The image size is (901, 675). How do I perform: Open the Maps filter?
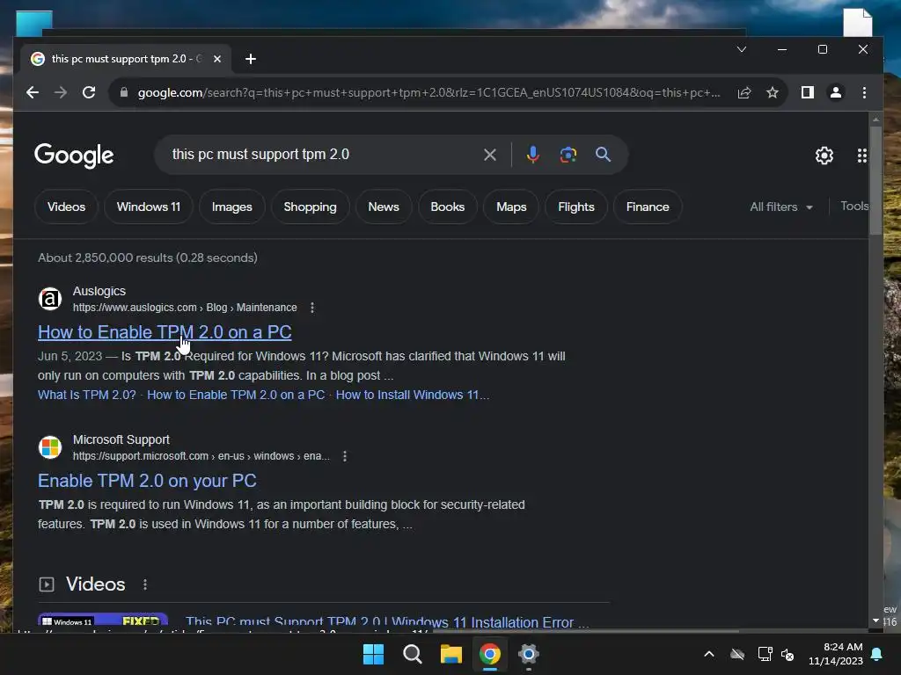[x=511, y=207]
